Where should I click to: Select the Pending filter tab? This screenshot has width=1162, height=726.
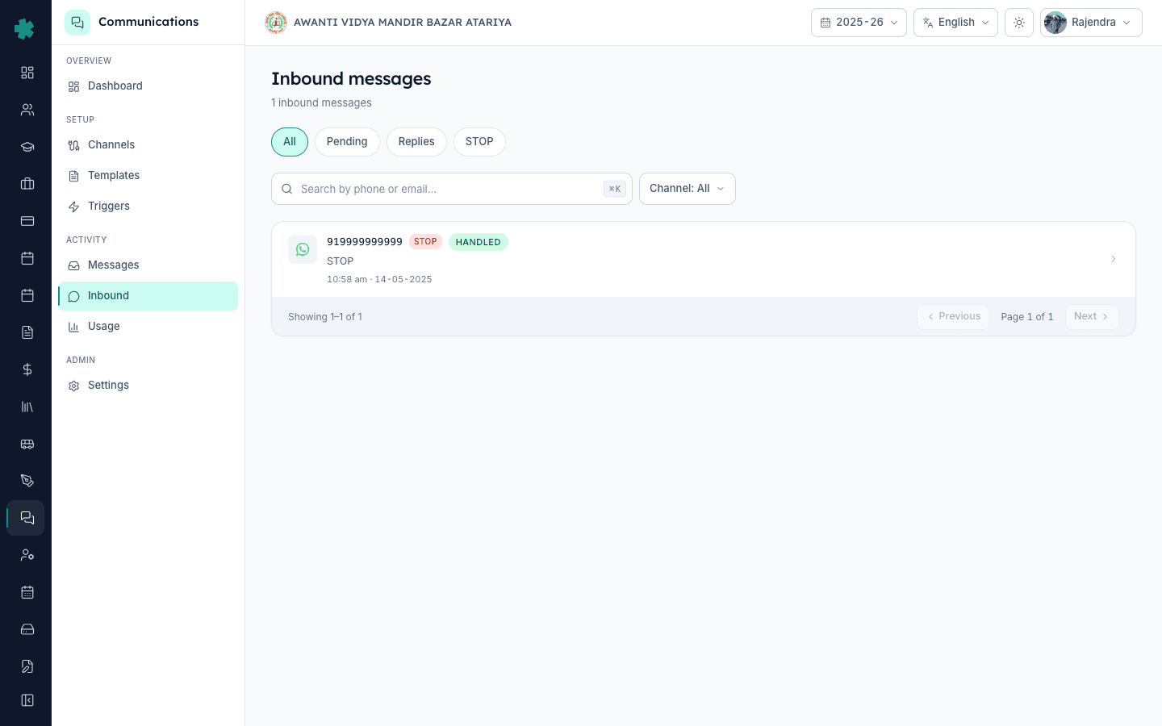(347, 142)
